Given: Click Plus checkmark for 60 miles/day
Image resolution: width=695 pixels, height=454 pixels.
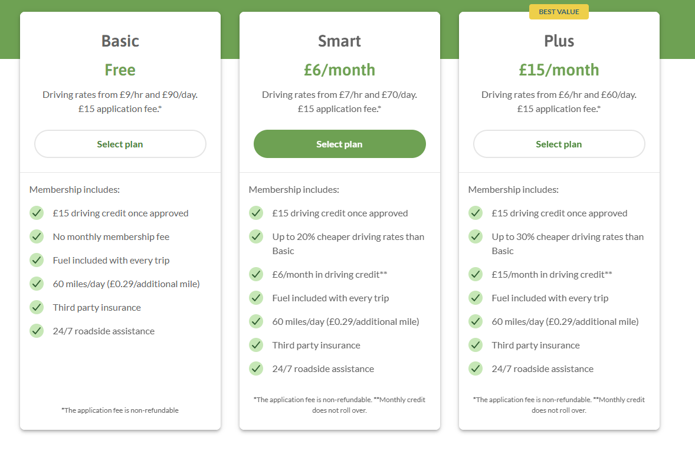Looking at the screenshot, I should coord(476,321).
